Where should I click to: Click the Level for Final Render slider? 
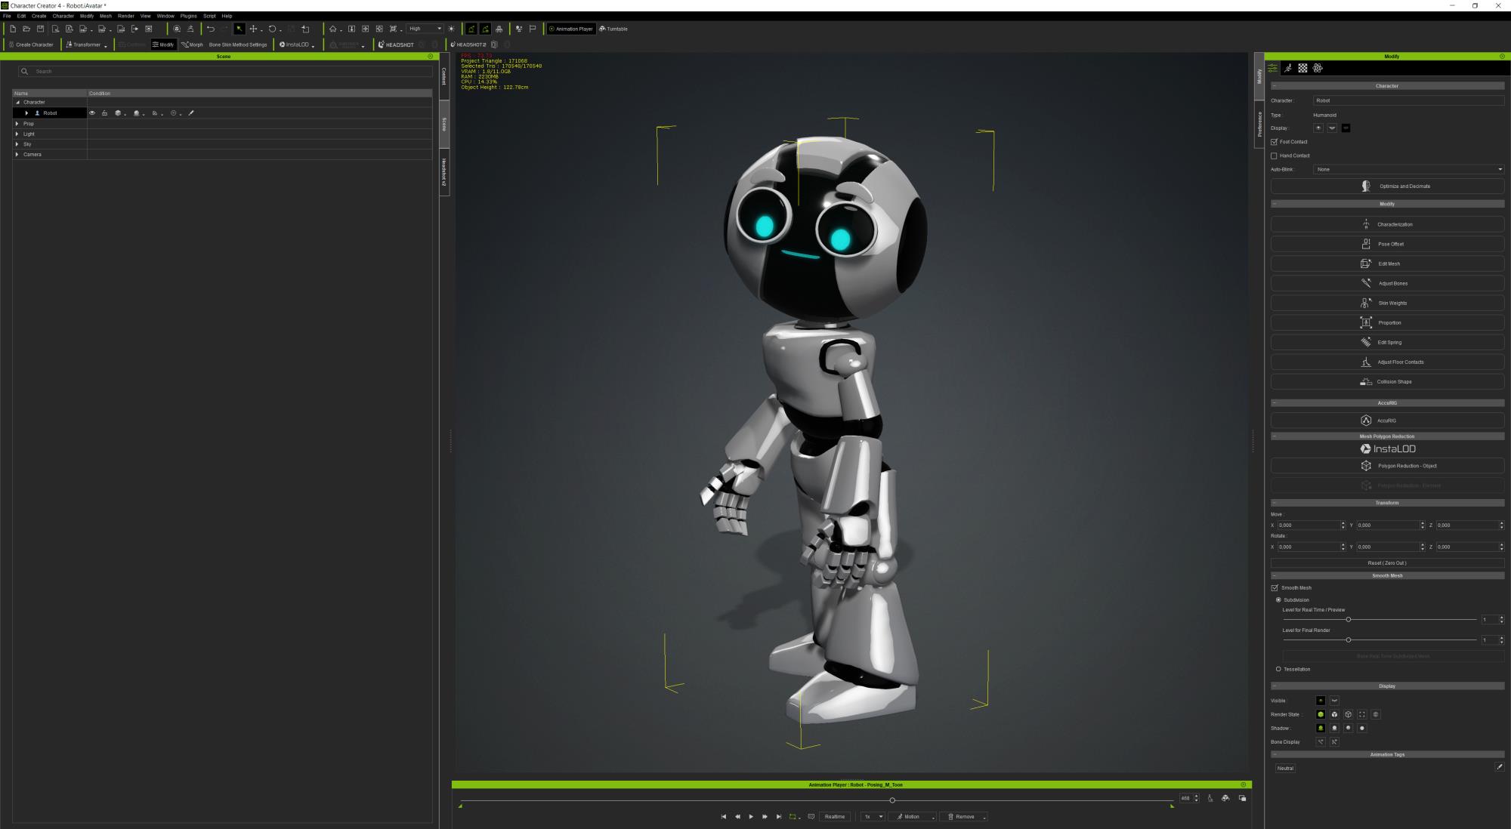[1380, 639]
